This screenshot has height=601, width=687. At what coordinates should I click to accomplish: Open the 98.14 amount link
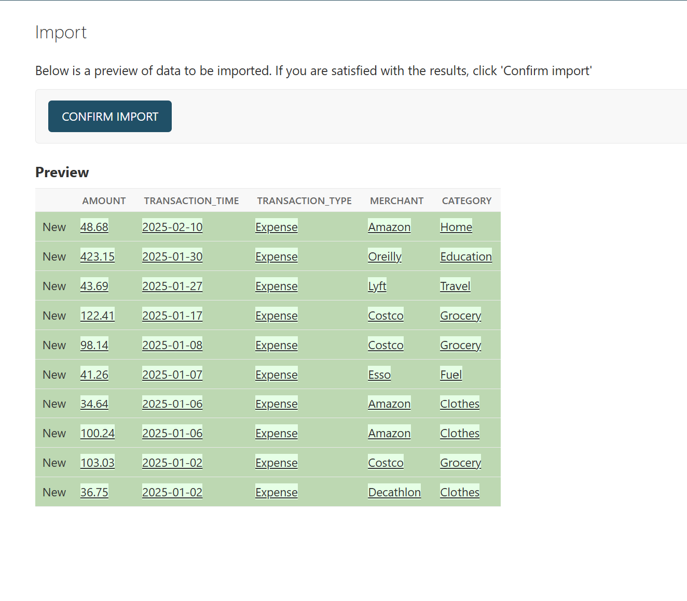pos(94,345)
